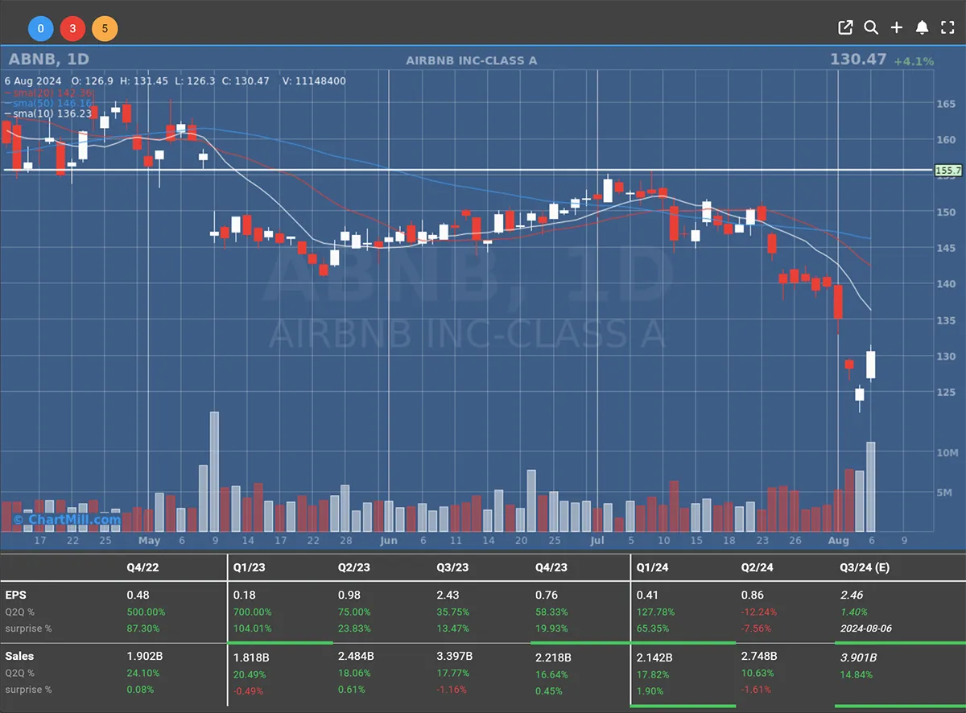Click the red 3 badge
The width and height of the screenshot is (966, 713).
tap(72, 30)
